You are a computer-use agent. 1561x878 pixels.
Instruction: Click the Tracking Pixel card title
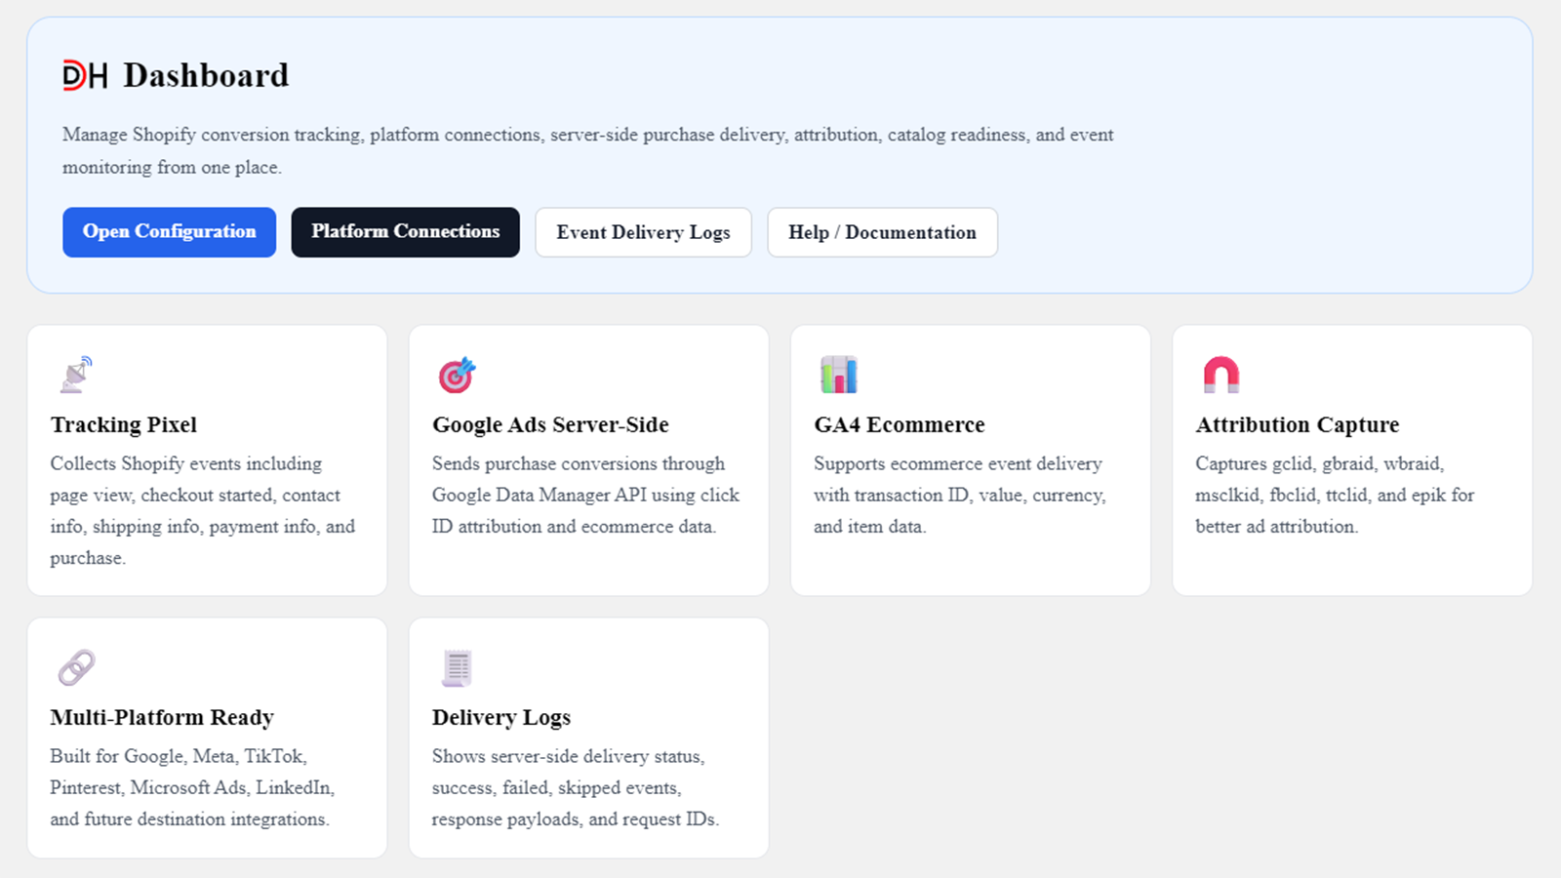124,424
